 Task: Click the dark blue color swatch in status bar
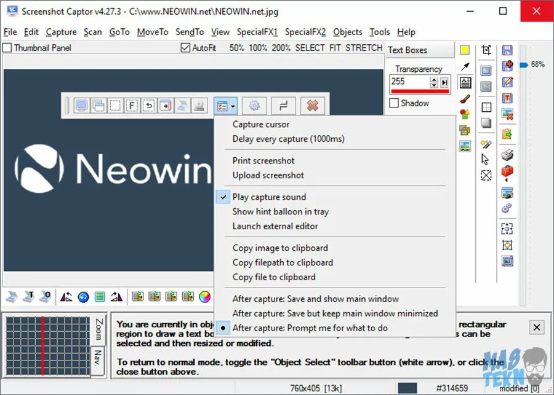pos(407,388)
